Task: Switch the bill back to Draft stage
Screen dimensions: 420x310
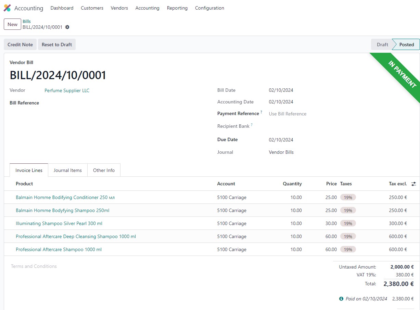Action: 382,44
